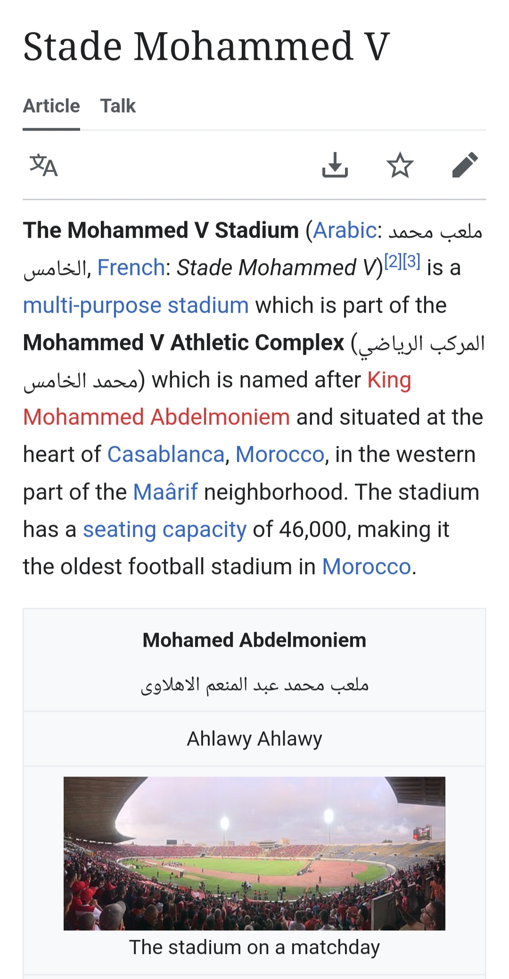This screenshot has height=979, width=509.
Task: Tap citation reference [3]
Action: [411, 261]
